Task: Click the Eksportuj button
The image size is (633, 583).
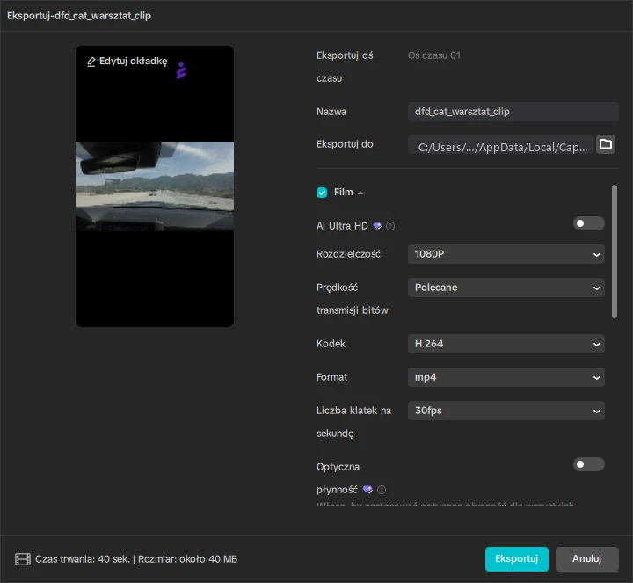Action: 516,558
